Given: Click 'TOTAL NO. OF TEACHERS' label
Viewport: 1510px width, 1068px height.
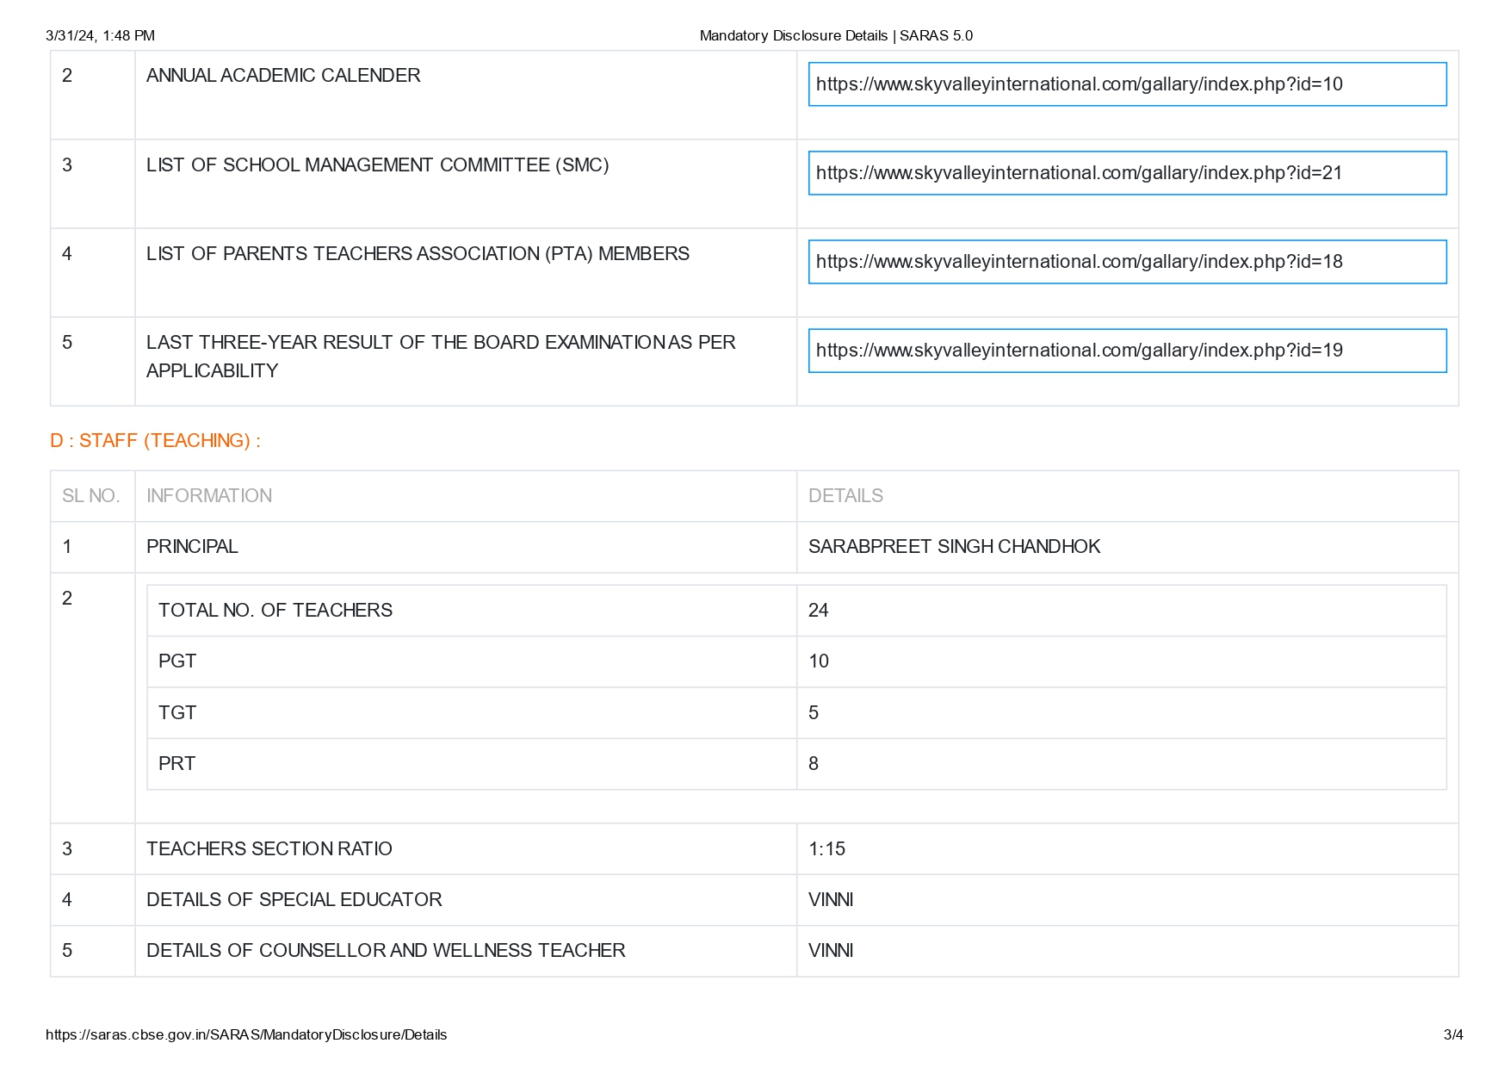Looking at the screenshot, I should [275, 611].
